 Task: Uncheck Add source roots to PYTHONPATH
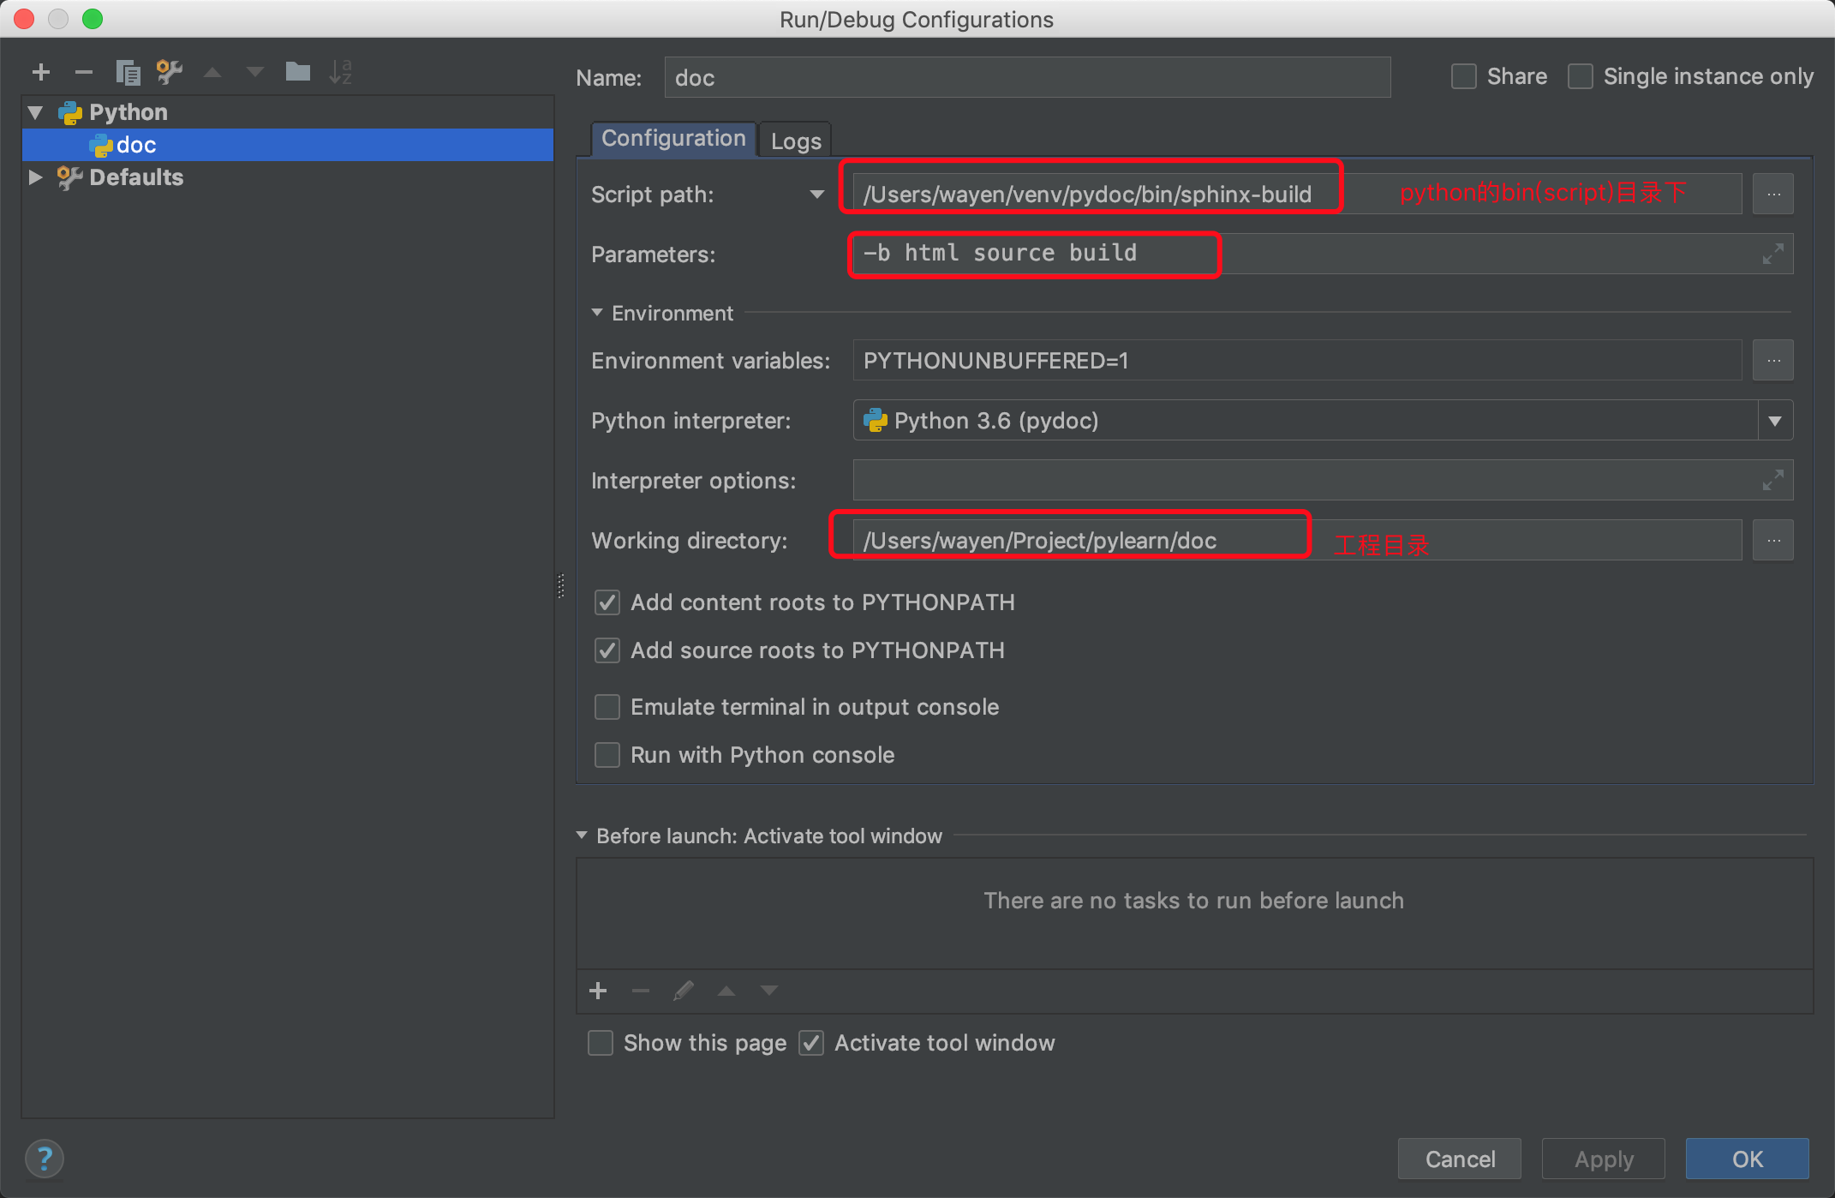pyautogui.click(x=607, y=650)
